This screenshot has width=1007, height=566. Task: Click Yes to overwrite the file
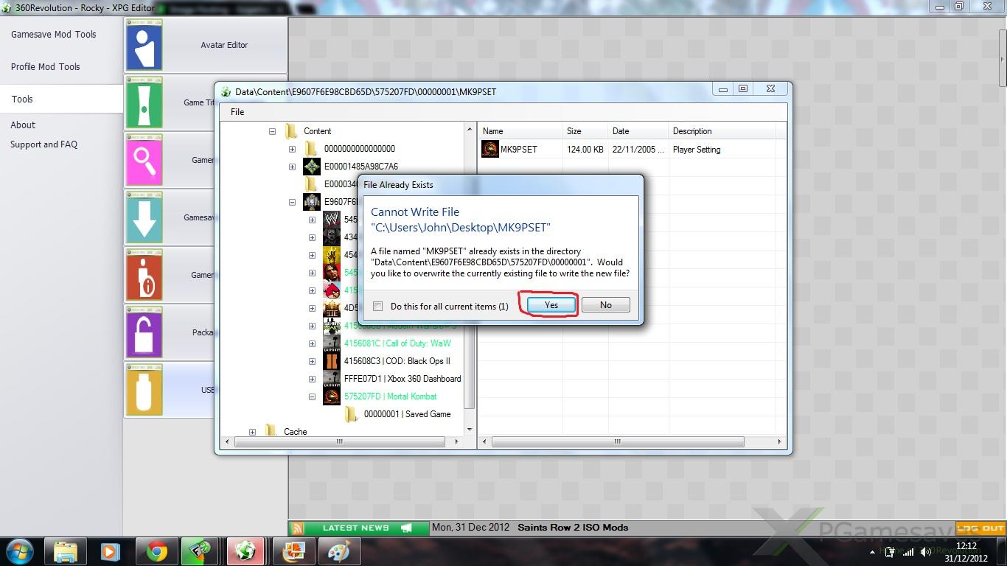(551, 305)
